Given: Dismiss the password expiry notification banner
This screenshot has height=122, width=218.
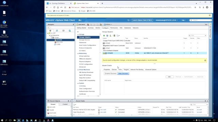Looking at the screenshot, I should click(210, 15).
